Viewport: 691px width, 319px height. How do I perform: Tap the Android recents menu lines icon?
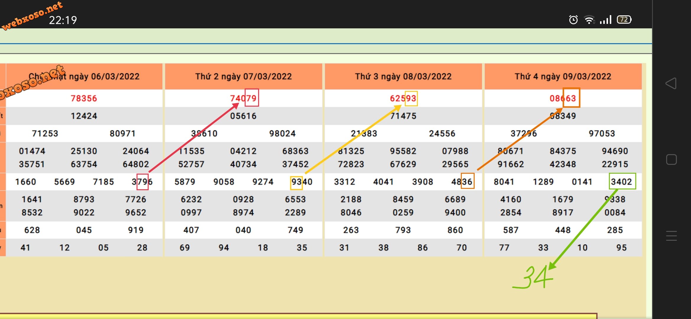[671, 236]
